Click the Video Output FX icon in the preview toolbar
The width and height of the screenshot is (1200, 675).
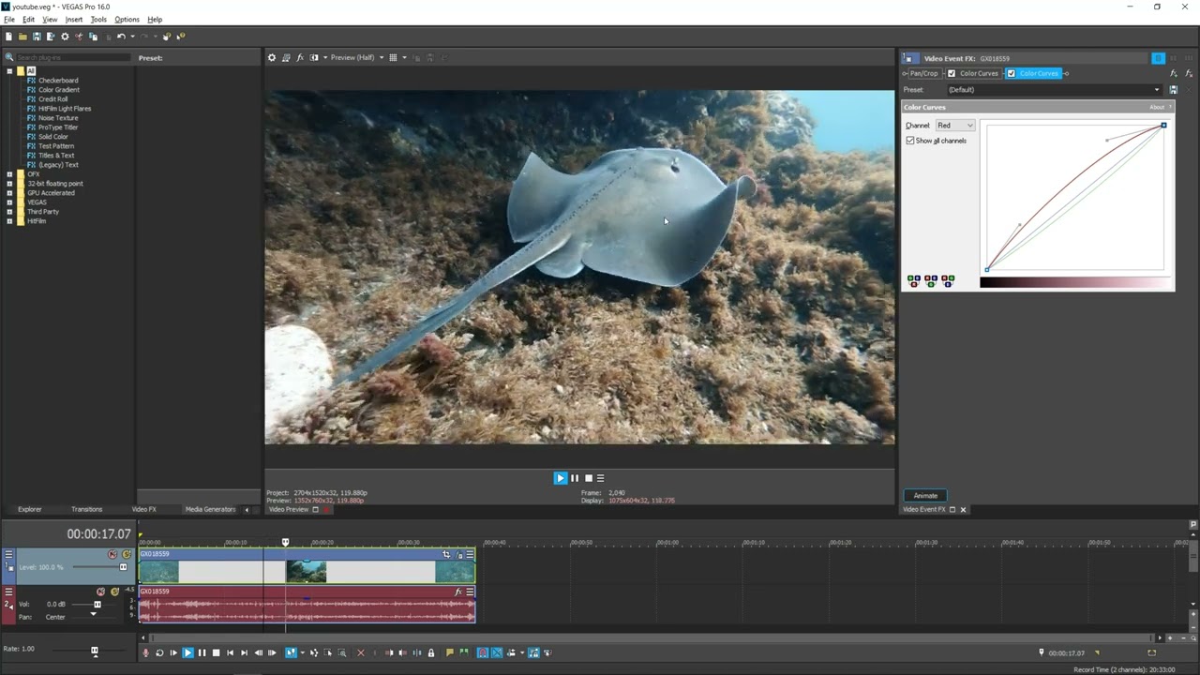(300, 57)
